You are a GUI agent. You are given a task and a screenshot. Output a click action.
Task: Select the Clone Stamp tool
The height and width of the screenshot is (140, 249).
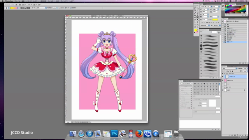[x=195, y=15]
